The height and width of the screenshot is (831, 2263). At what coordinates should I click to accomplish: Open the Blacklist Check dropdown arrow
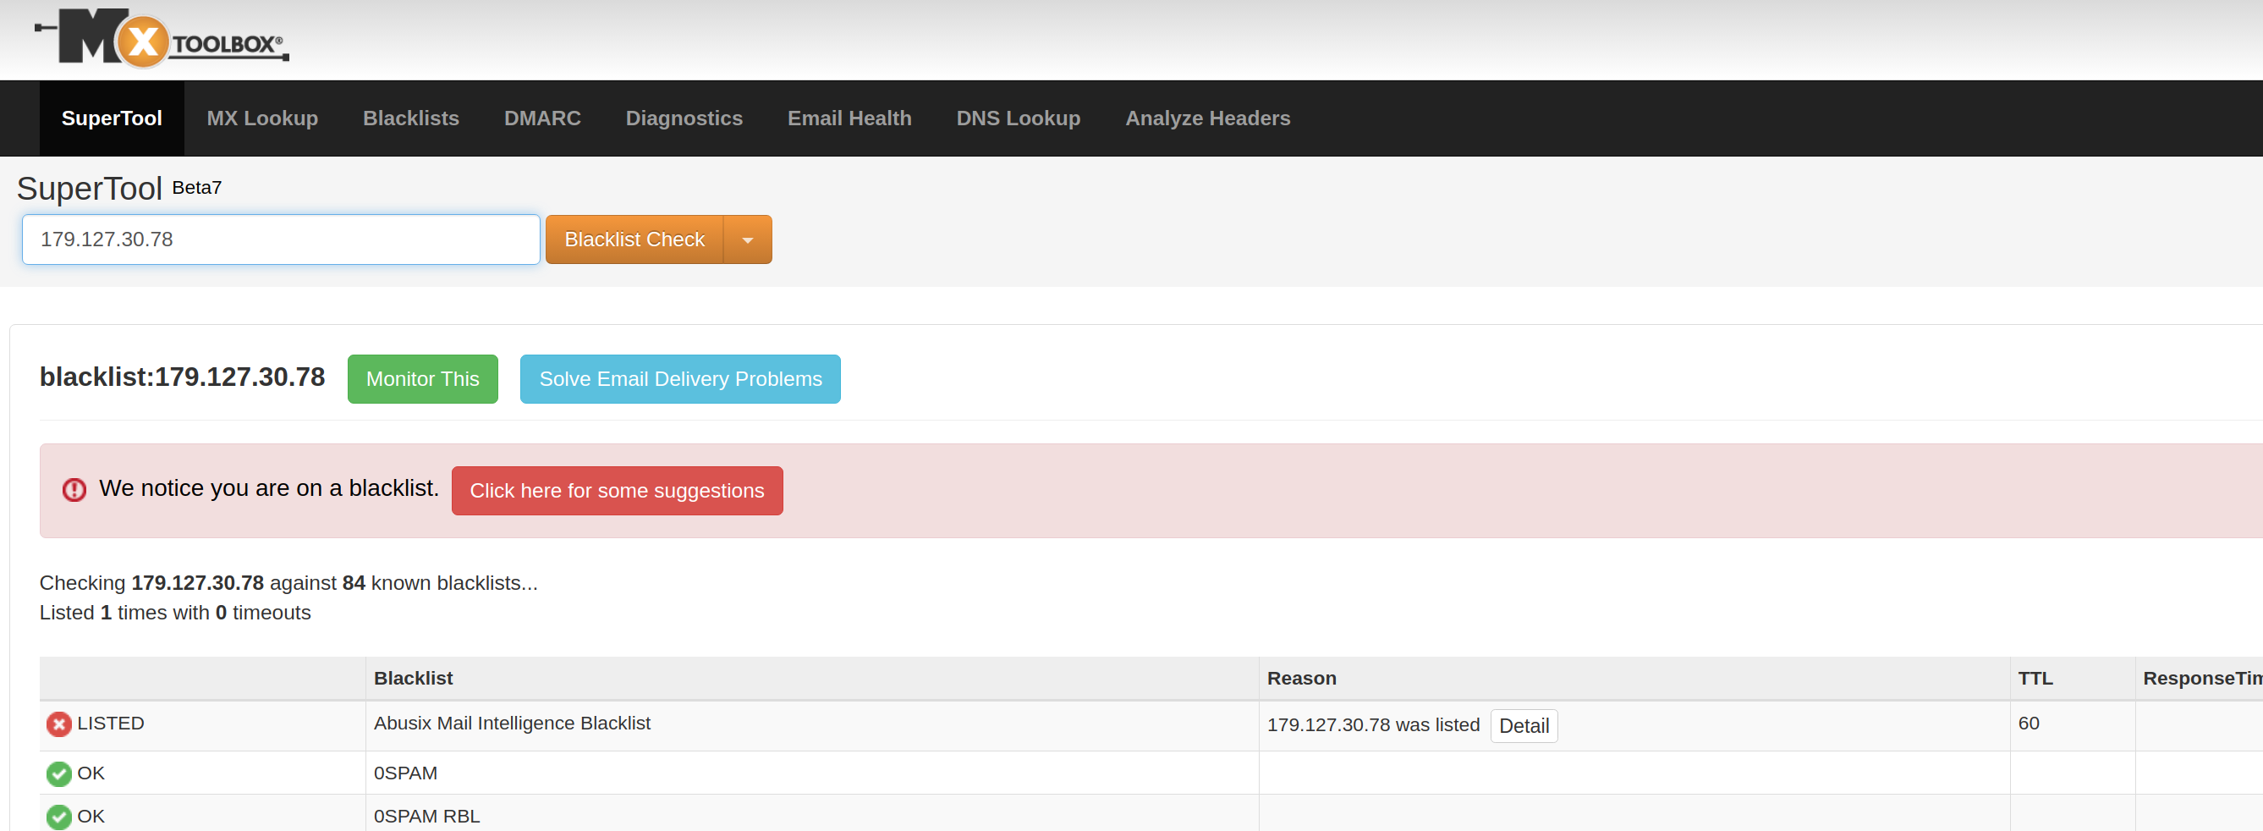(x=748, y=239)
